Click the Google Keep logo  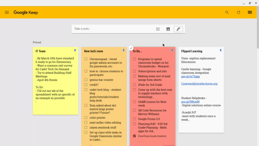pos(26,12)
